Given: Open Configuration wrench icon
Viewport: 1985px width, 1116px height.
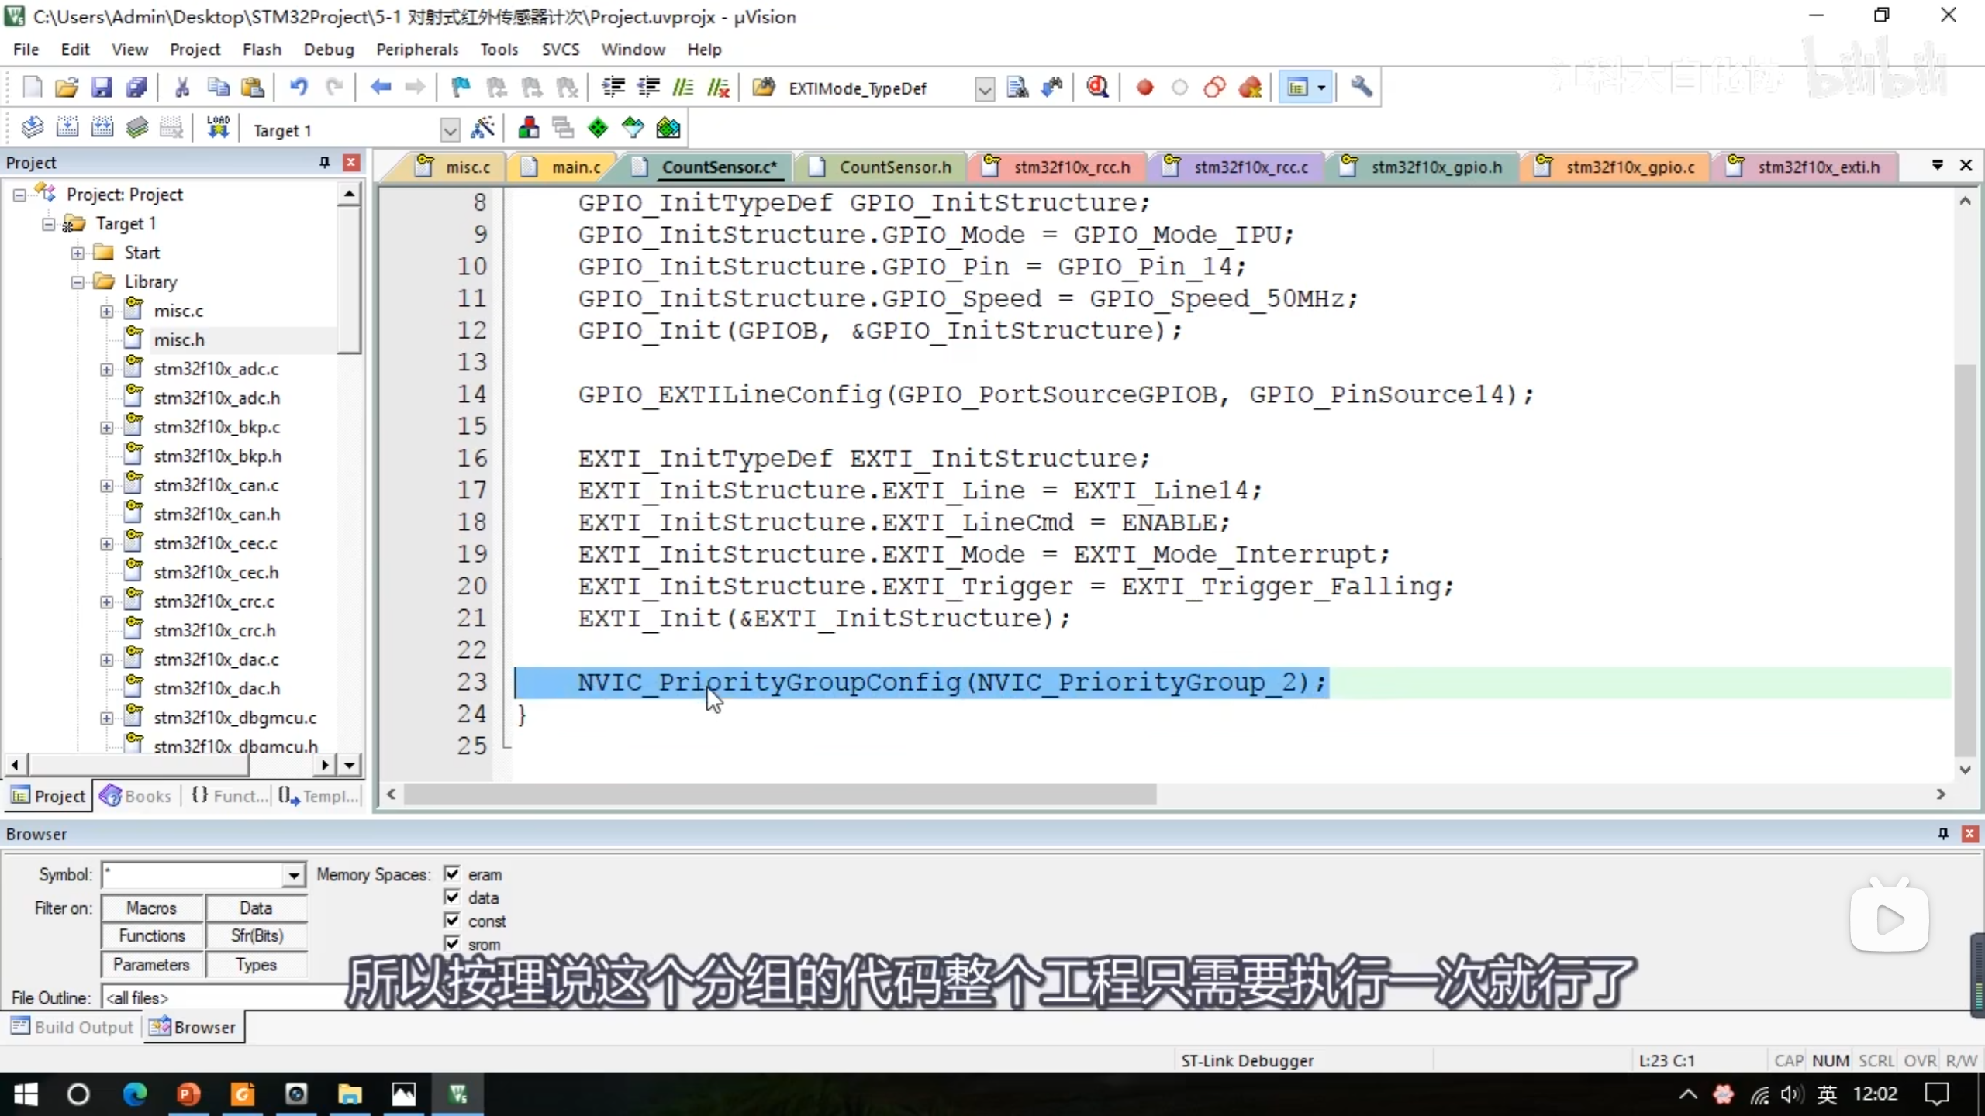Looking at the screenshot, I should [x=1361, y=88].
